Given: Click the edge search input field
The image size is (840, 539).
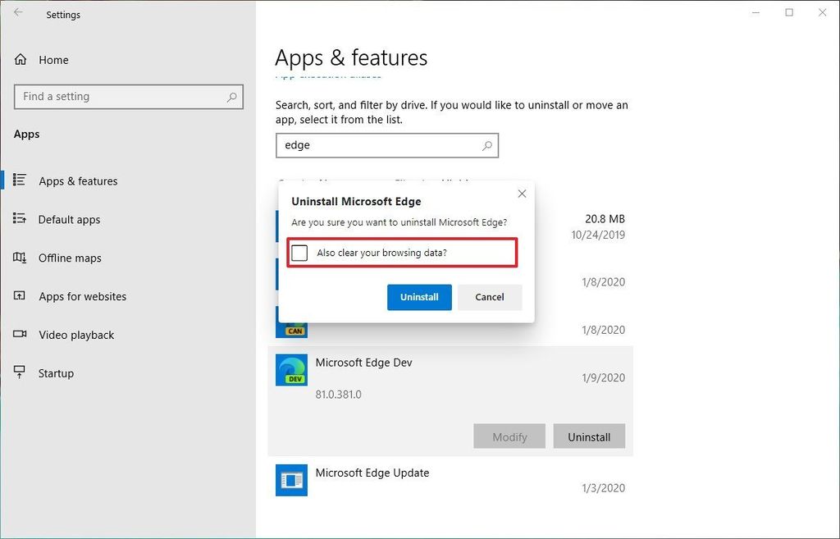Looking at the screenshot, I should coord(369,145).
